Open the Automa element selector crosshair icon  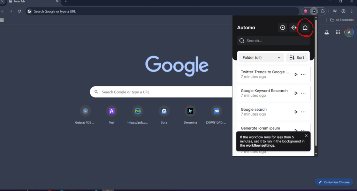pos(294,28)
